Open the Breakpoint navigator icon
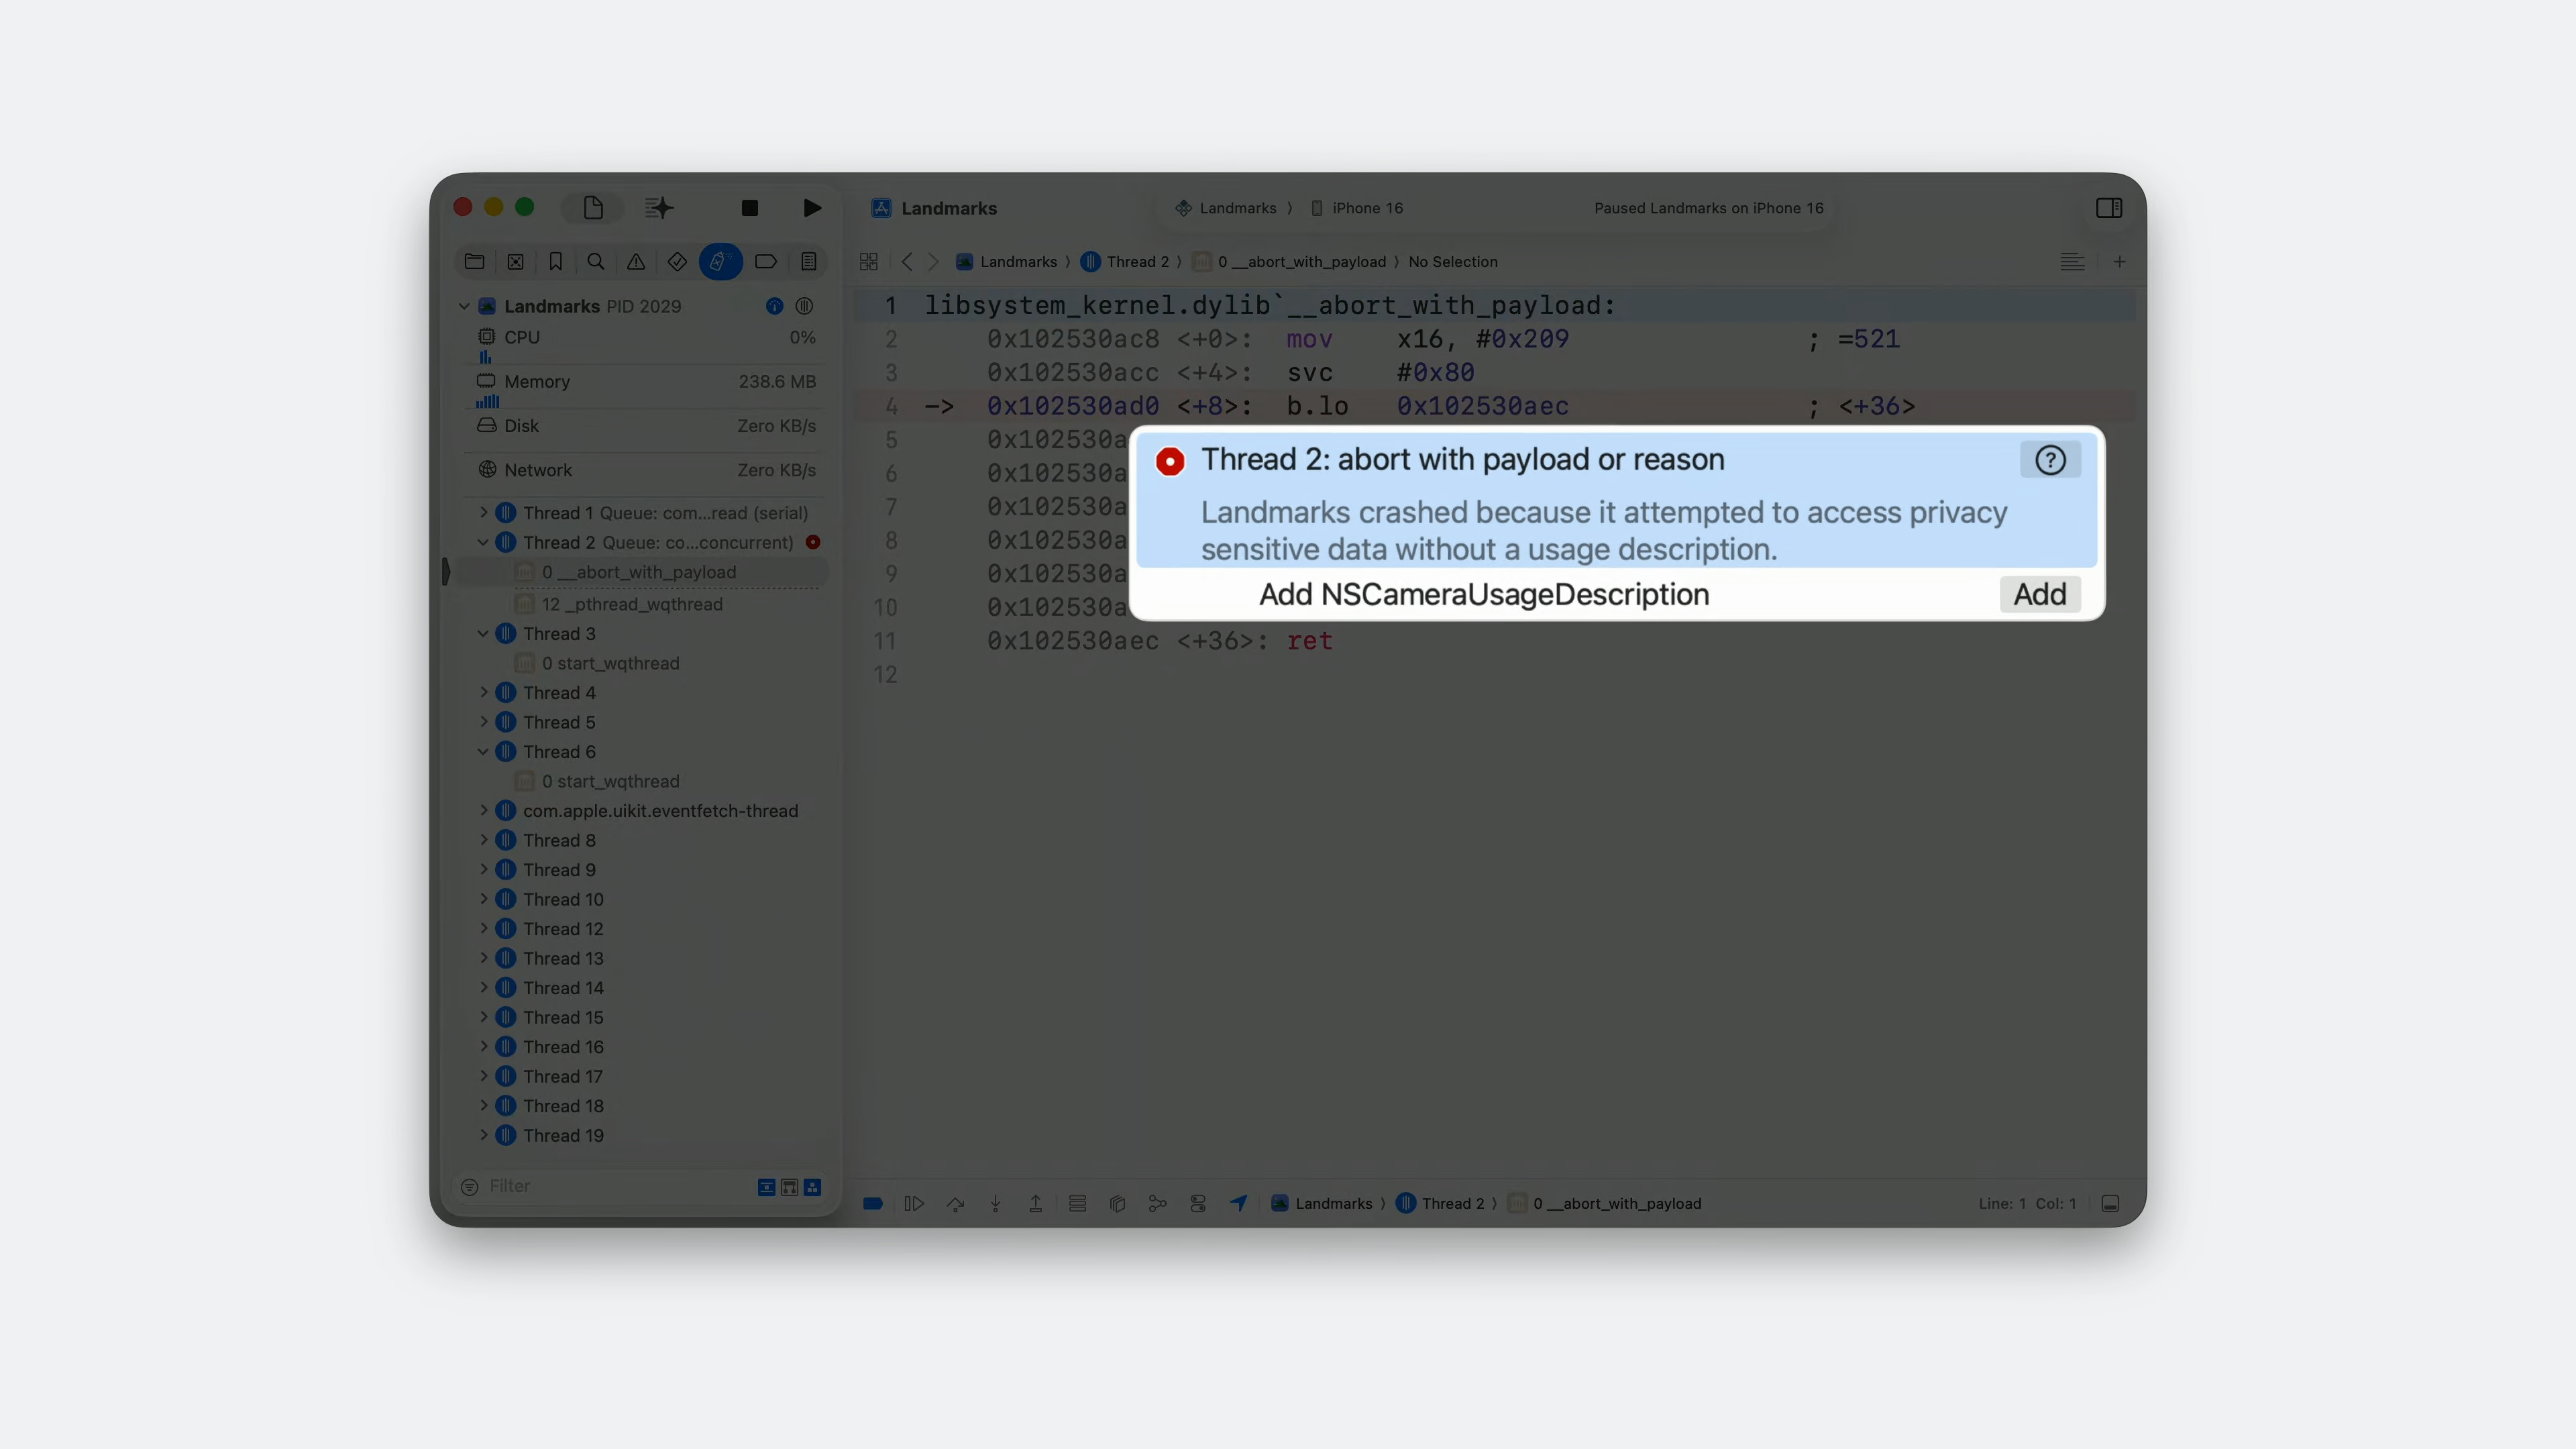 tap(766, 262)
